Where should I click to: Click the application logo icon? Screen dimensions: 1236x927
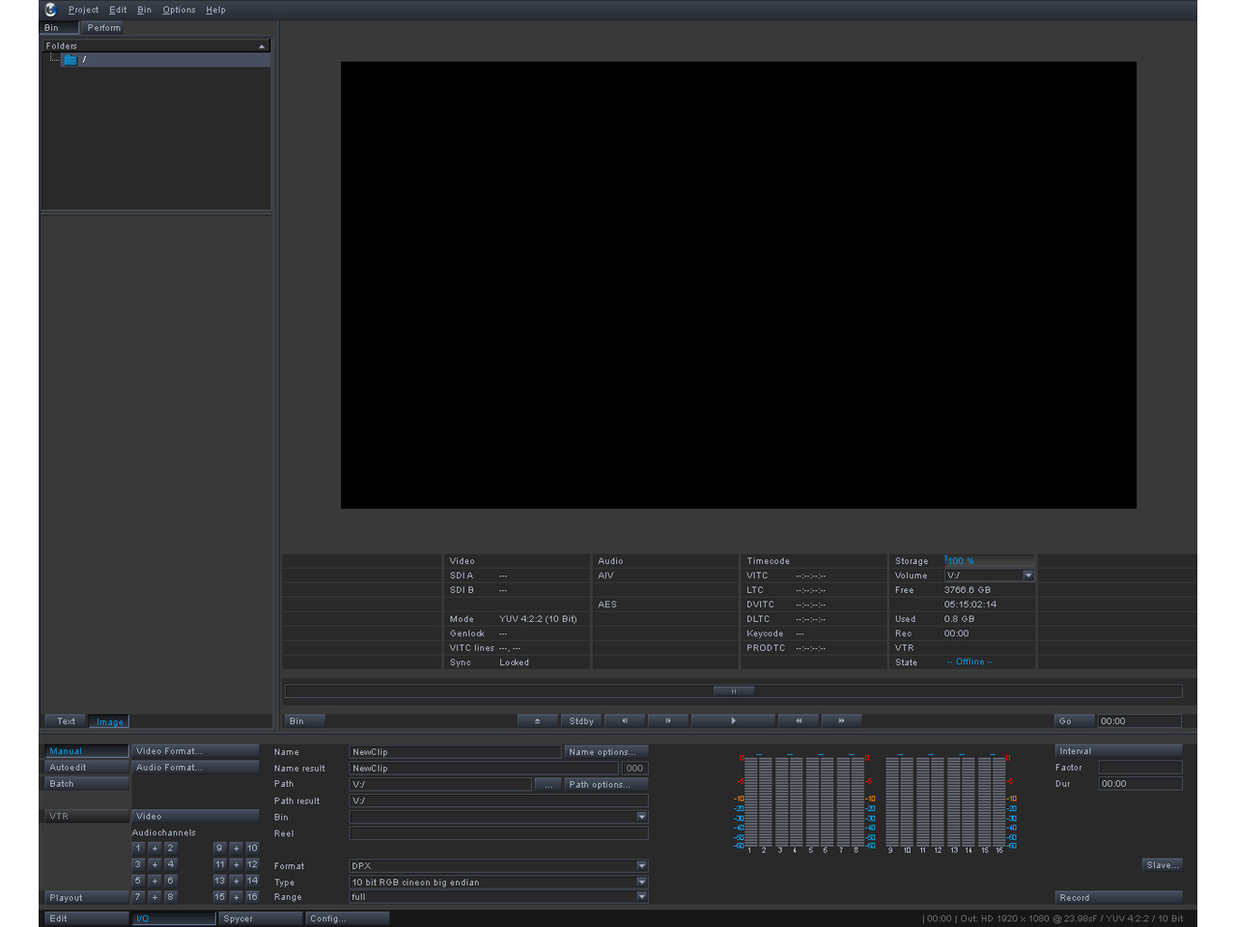51,10
